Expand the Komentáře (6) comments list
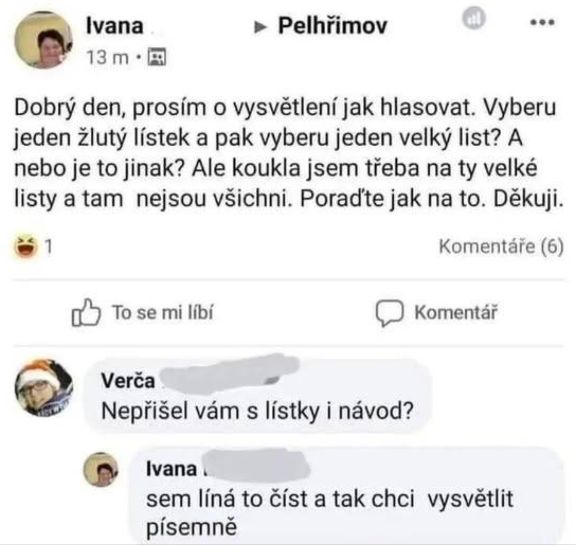 (501, 247)
